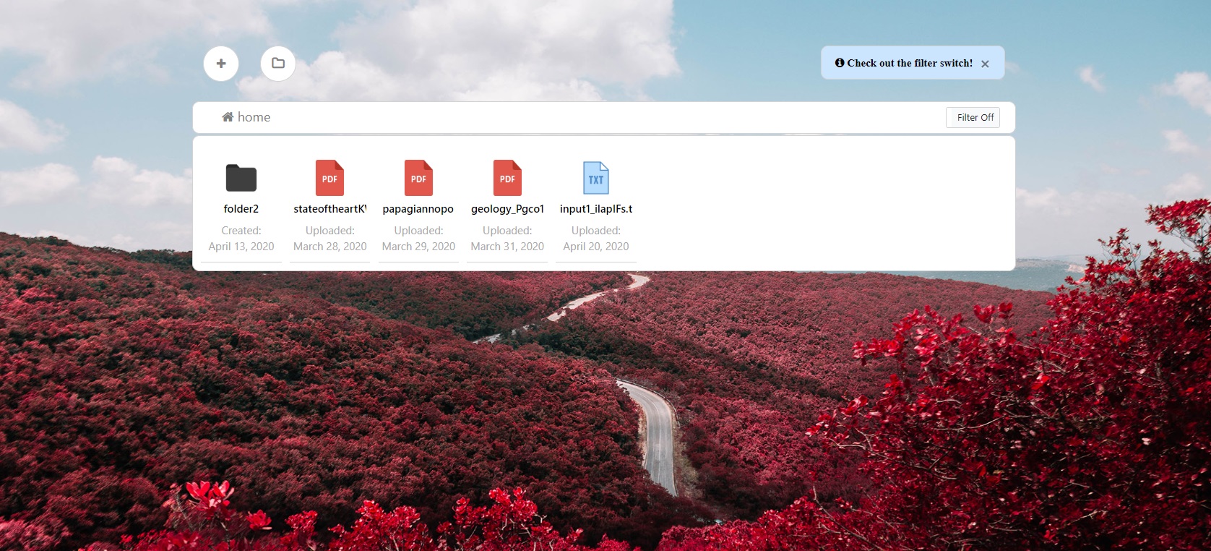The height and width of the screenshot is (551, 1211).
Task: Click the info icon in notification
Action: point(840,63)
